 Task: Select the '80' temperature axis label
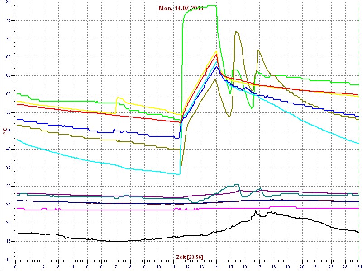click(8, 2)
